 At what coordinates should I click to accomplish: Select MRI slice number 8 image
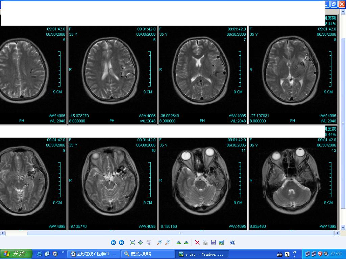click(293, 75)
